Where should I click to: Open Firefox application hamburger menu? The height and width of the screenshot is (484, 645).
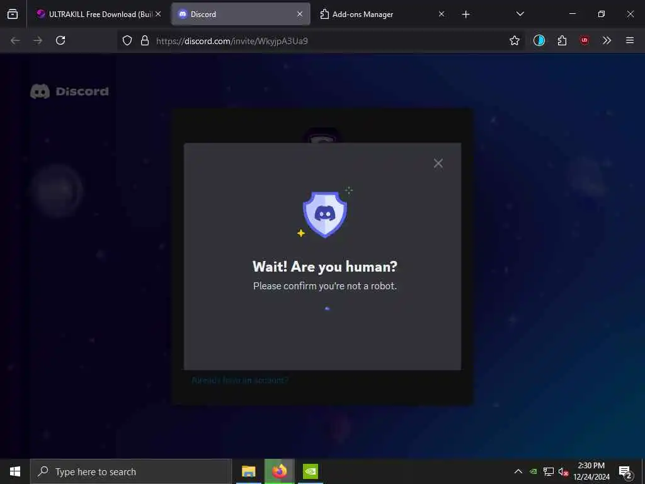[629, 40]
